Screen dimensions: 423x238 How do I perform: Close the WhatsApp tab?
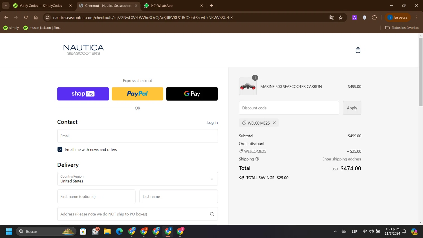click(x=201, y=5)
